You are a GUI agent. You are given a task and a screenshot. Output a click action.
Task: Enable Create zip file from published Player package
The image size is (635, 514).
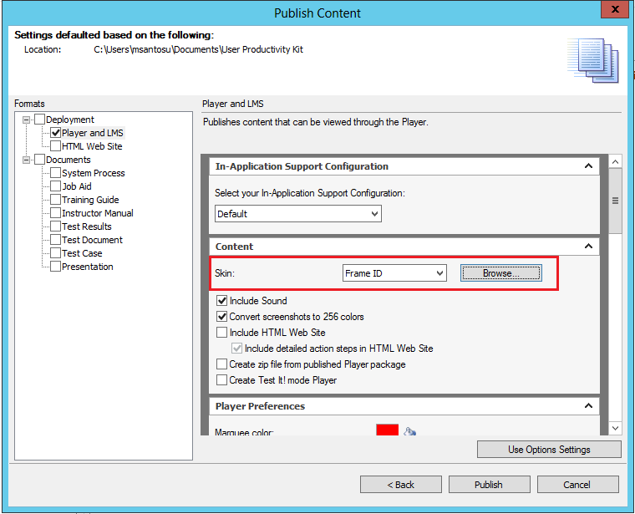pyautogui.click(x=222, y=364)
